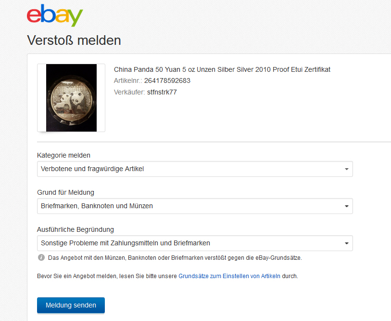
Task: Click seller name stfnstrk77
Action: 162,92
